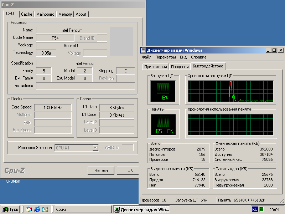This screenshot has width=285, height=214.
Task: Open the Параметры menu
Action: [165, 57]
